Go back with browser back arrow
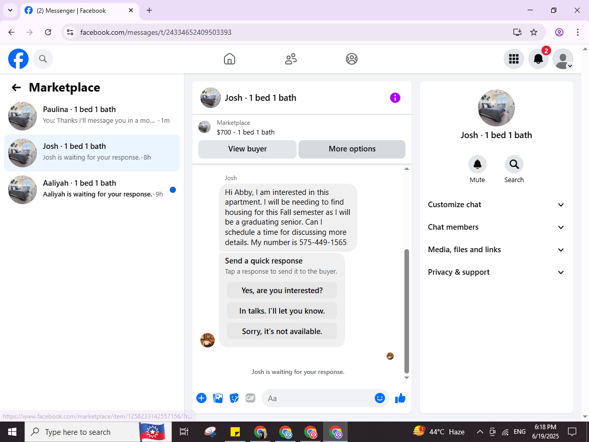This screenshot has height=442, width=589. point(11,32)
